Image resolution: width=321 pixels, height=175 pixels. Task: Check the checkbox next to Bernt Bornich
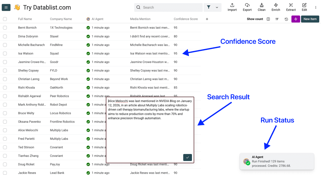click(5, 27)
